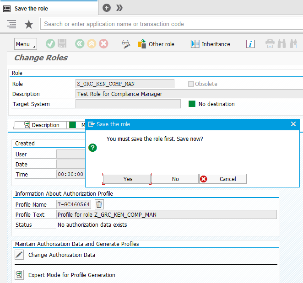Click the green checkmark Enter icon

50,44
